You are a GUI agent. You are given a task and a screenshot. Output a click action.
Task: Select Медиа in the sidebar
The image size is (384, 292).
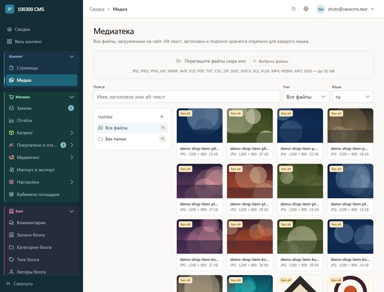pos(42,80)
